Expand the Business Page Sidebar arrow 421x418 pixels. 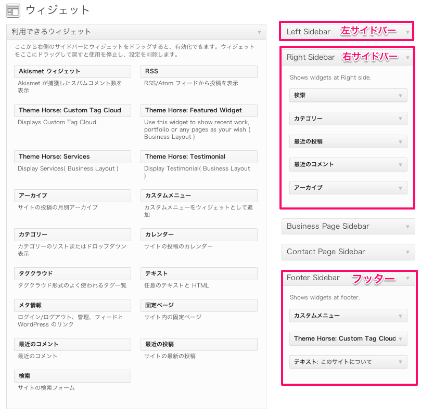[407, 227]
